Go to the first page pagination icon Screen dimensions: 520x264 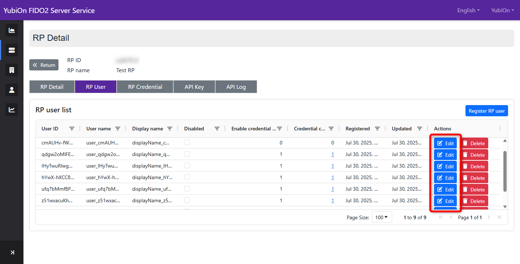(x=441, y=217)
